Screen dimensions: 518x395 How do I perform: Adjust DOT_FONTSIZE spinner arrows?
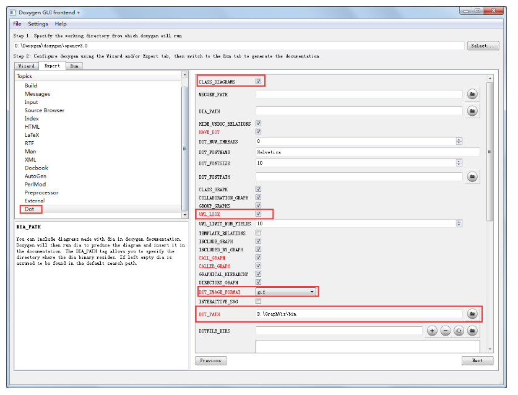click(x=459, y=163)
